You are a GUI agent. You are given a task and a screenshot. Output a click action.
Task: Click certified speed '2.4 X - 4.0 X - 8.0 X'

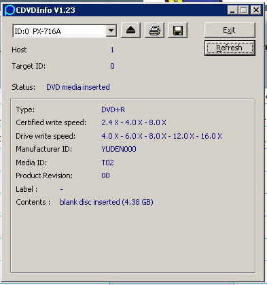point(134,122)
